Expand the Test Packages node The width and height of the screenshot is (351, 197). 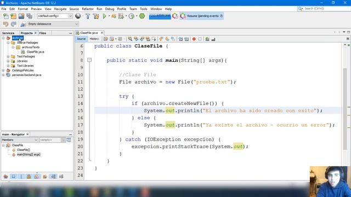pyautogui.click(x=8, y=56)
